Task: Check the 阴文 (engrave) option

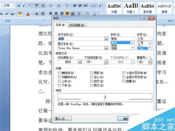Action: click(91, 86)
